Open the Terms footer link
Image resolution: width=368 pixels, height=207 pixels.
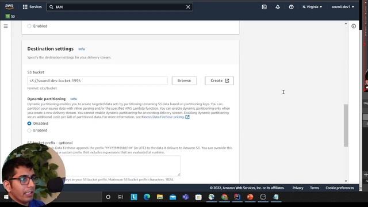(315, 188)
